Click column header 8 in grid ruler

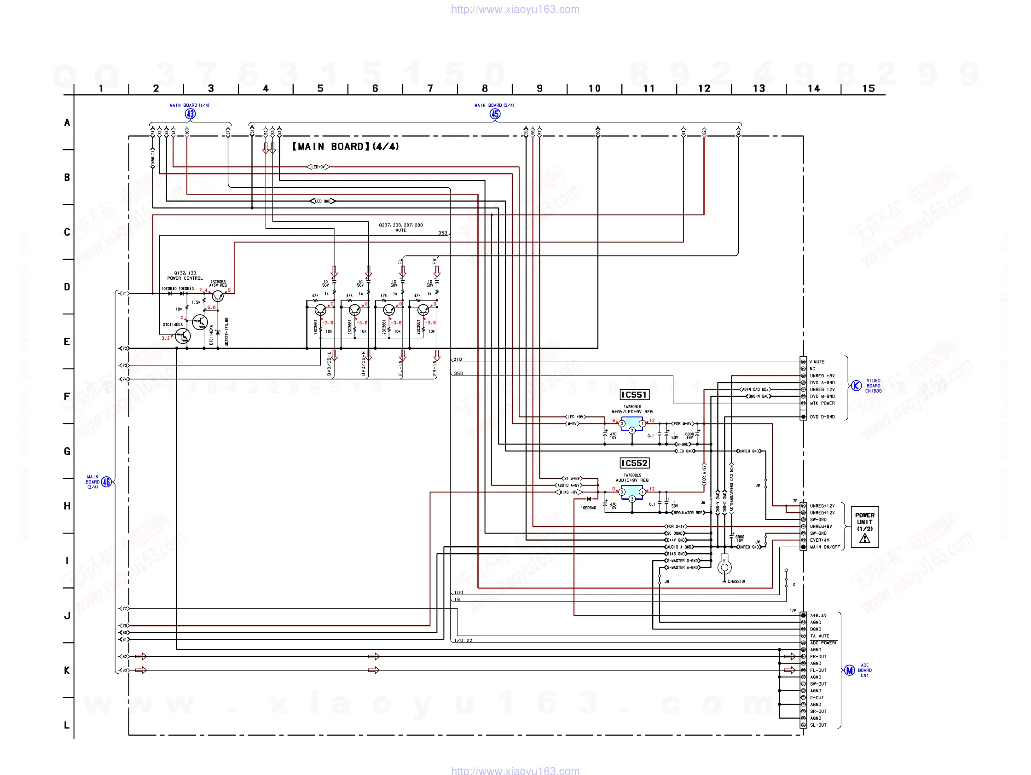click(485, 88)
